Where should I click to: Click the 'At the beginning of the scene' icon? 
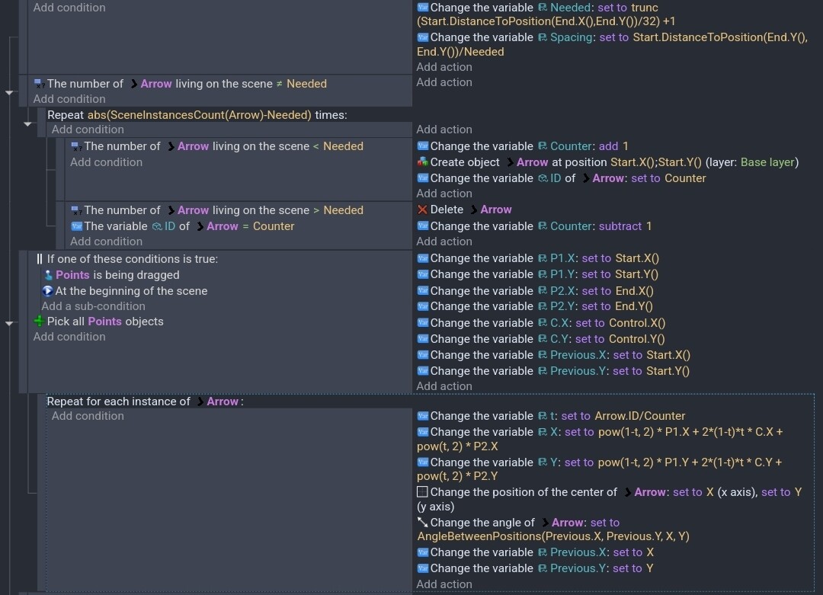click(48, 291)
